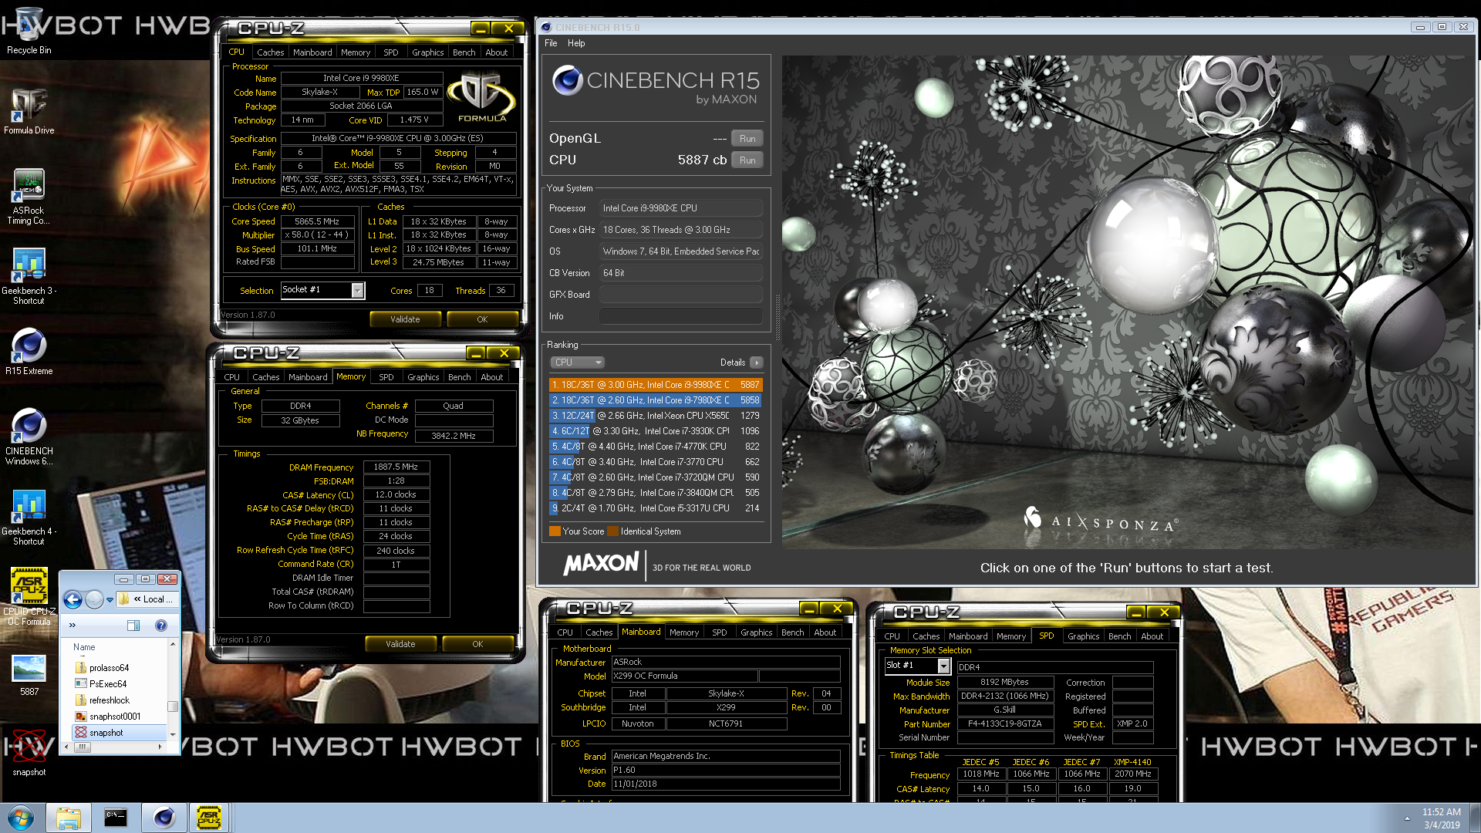Click the Identical System brown legend swatch
Image resolution: width=1481 pixels, height=833 pixels.
point(612,531)
